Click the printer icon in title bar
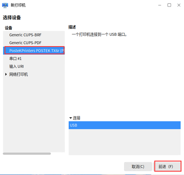184x175 pixels. [x=5, y=5]
